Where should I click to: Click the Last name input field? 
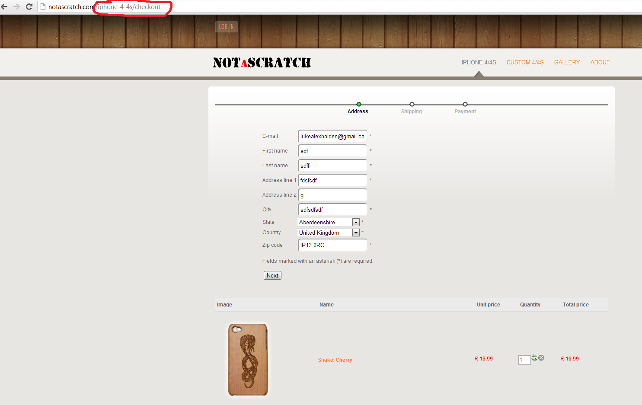pyautogui.click(x=332, y=166)
